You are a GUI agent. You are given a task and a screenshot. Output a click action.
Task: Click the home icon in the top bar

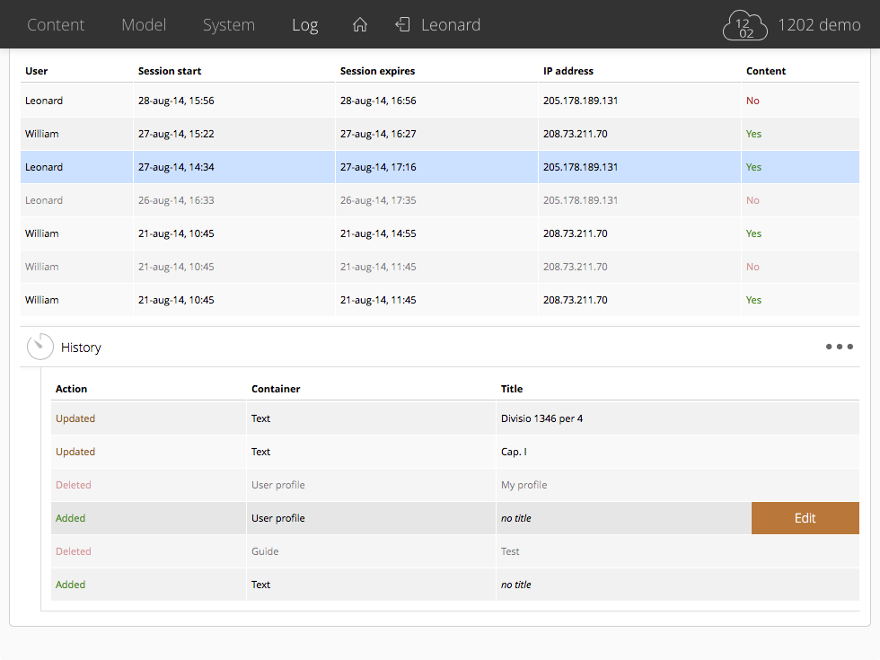click(x=360, y=25)
